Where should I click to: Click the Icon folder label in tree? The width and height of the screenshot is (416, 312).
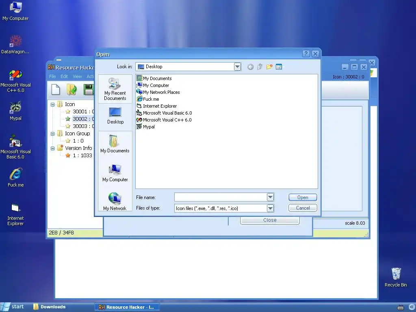point(70,104)
